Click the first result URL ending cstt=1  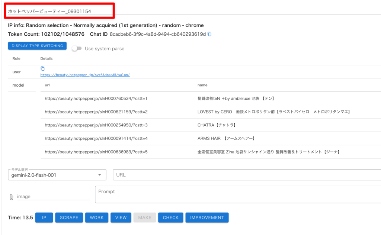pos(96,99)
